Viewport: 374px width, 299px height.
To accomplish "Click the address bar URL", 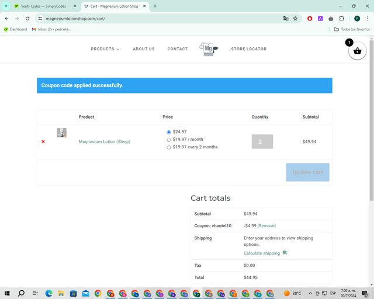I will click(75, 19).
